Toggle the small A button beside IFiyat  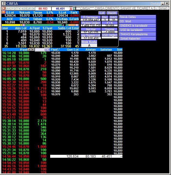pyautogui.click(x=29, y=50)
